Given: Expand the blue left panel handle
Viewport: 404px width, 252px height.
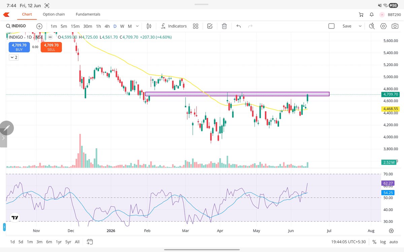Looking at the screenshot, I should (5, 228).
